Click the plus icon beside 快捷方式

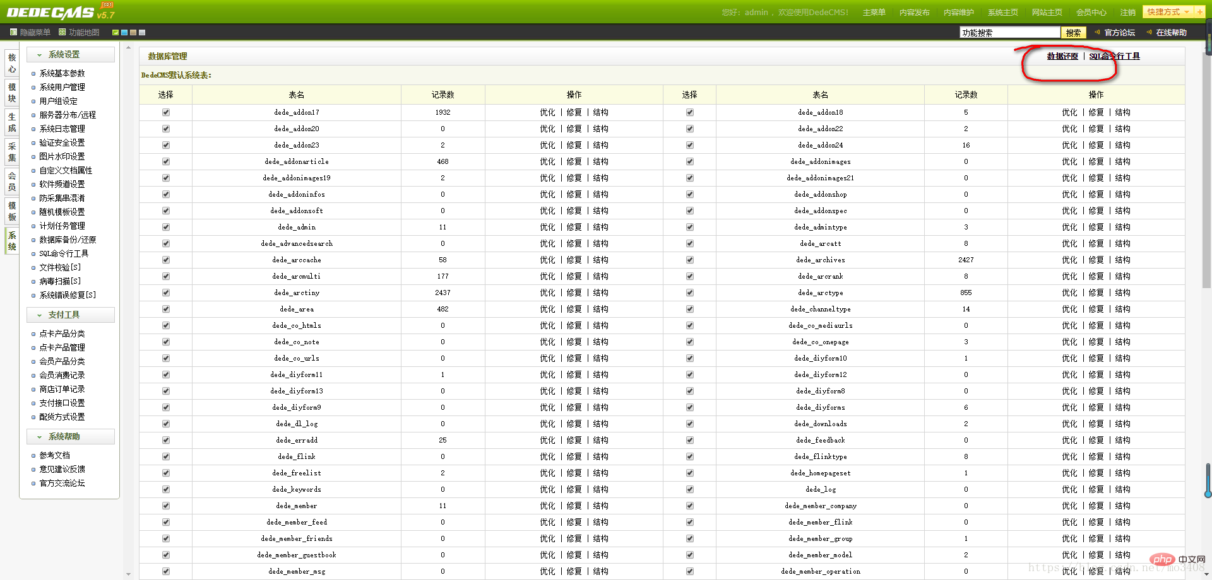pos(1199,12)
